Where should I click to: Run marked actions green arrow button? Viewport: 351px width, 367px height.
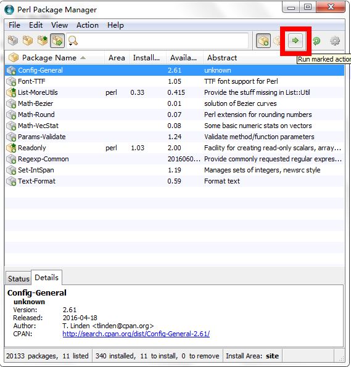tap(295, 41)
